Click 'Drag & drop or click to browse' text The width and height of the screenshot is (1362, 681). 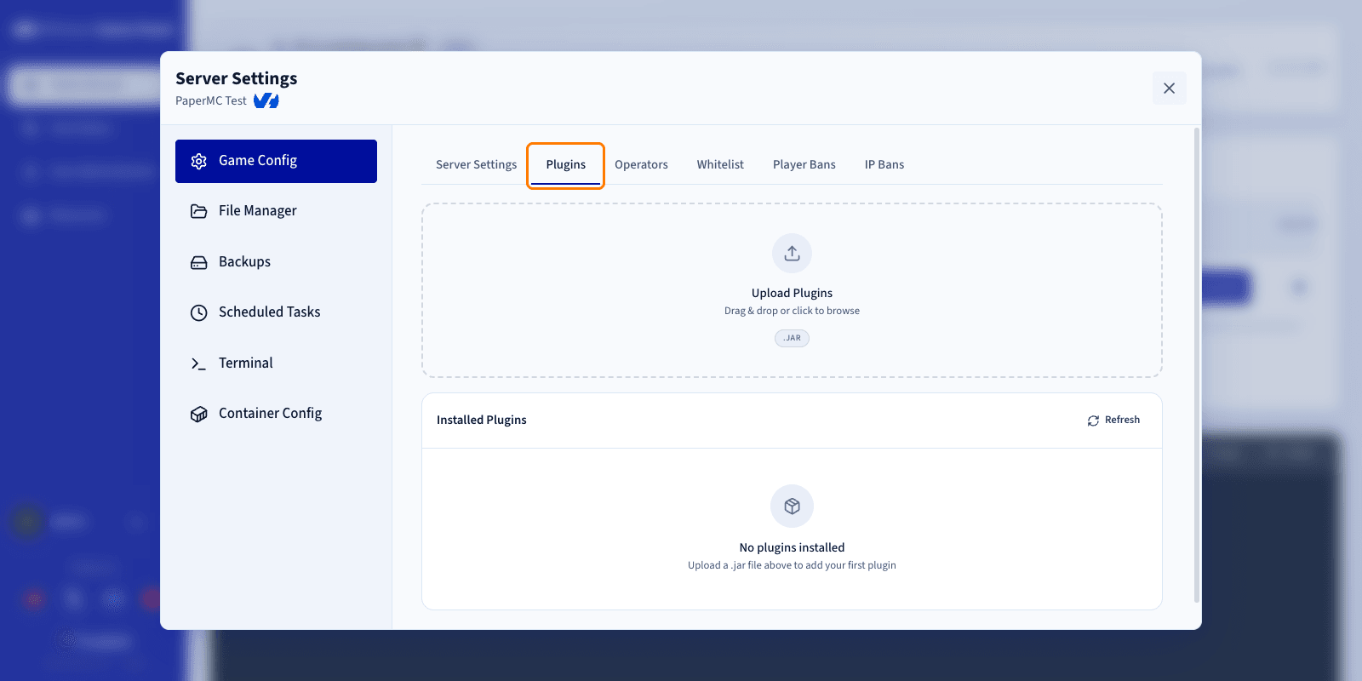click(x=792, y=311)
